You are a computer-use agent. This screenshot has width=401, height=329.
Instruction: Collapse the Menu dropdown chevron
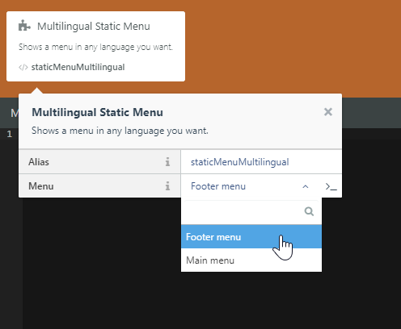click(x=306, y=186)
